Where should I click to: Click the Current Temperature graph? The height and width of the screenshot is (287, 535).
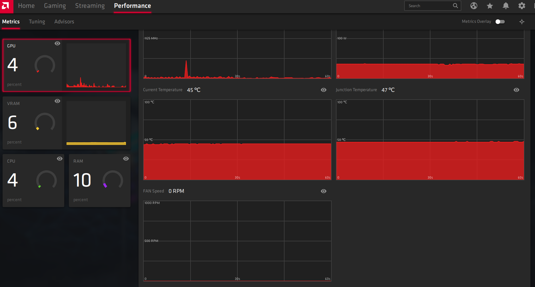point(237,140)
